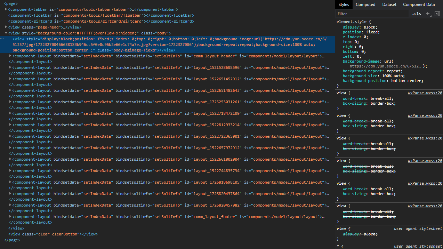This screenshot has width=443, height=249.
Task: Focus the Filter styles input
Action: 372,14
